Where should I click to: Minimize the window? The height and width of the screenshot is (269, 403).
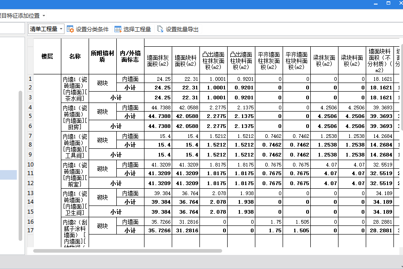click(x=376, y=4)
